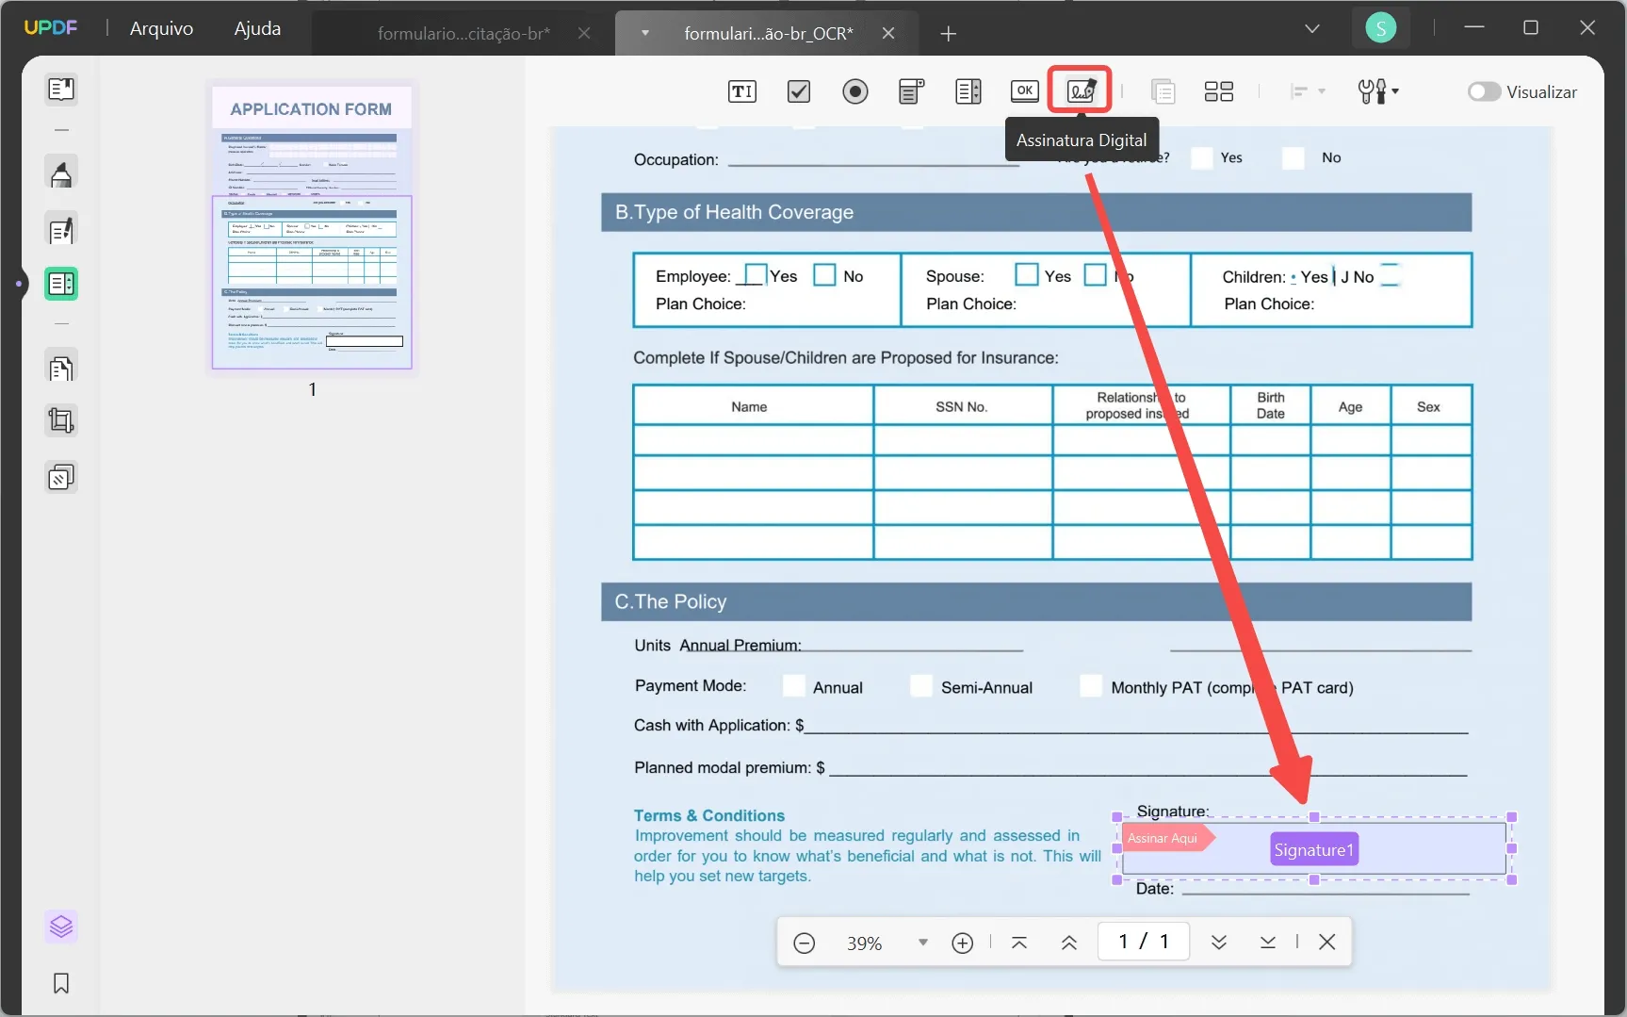1627x1017 pixels.
Task: Zoom in using the plus button
Action: (963, 942)
